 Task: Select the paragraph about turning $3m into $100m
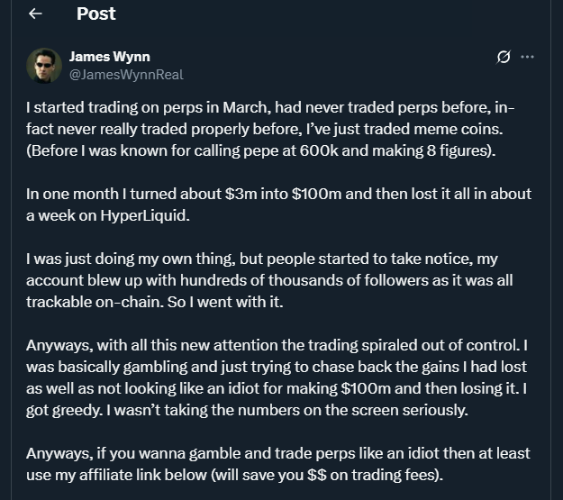[x=278, y=205]
